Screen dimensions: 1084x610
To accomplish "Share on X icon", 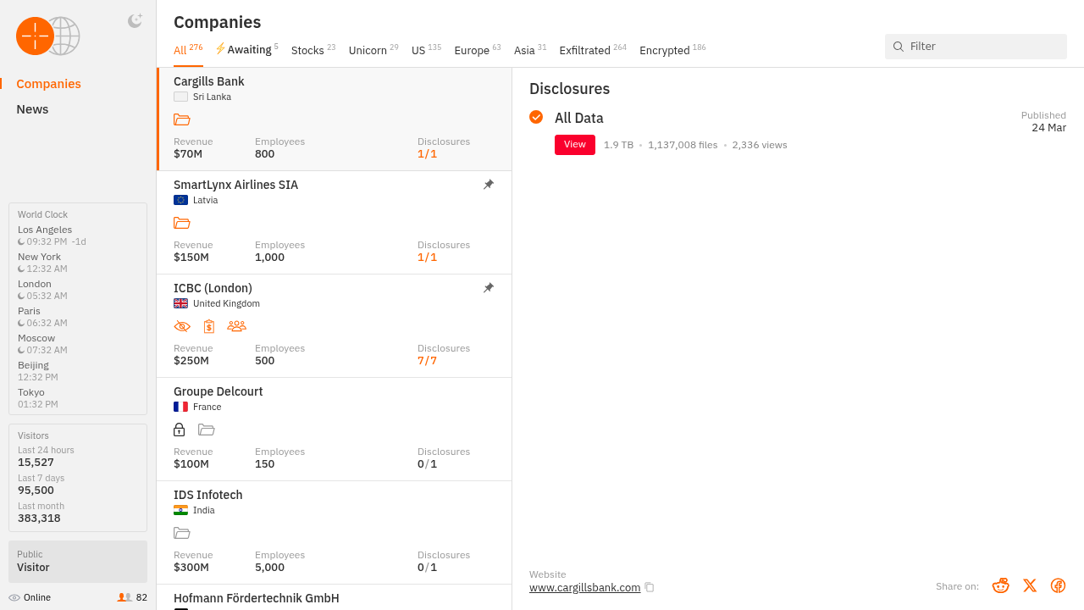I will 1030,585.
